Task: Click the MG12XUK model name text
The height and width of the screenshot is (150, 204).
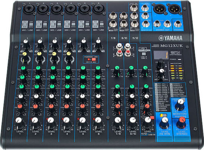Action: pyautogui.click(x=172, y=46)
